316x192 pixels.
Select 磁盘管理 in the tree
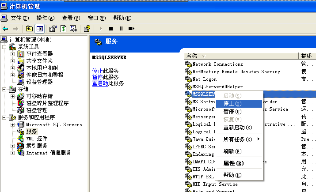click(37, 110)
